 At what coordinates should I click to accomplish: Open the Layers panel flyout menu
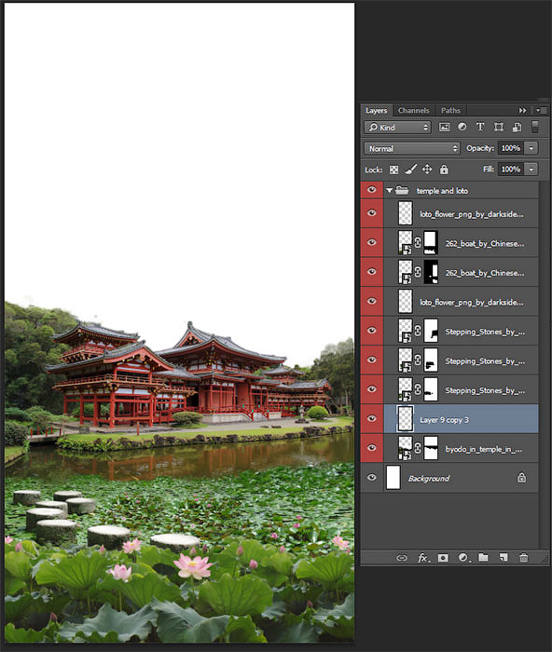pos(541,110)
